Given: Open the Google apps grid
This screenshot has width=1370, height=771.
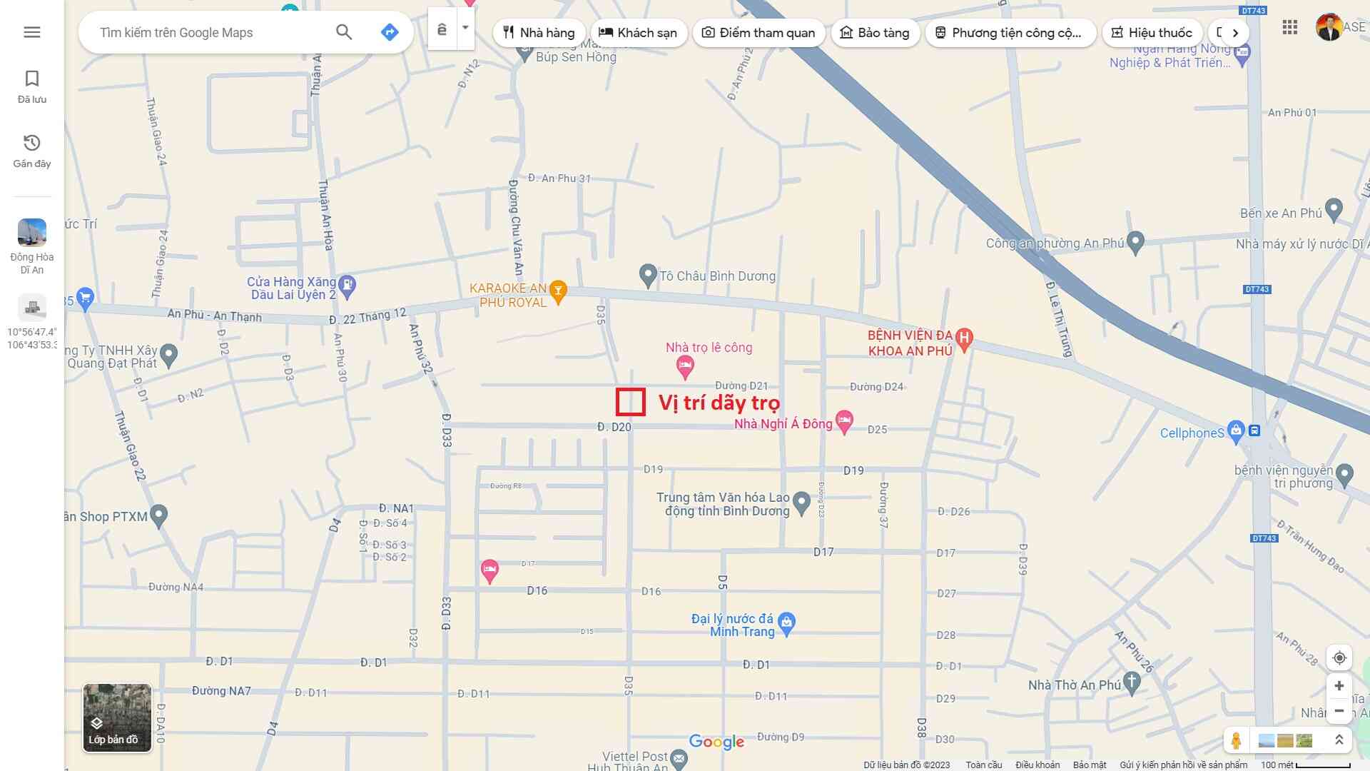Looking at the screenshot, I should coord(1289,28).
